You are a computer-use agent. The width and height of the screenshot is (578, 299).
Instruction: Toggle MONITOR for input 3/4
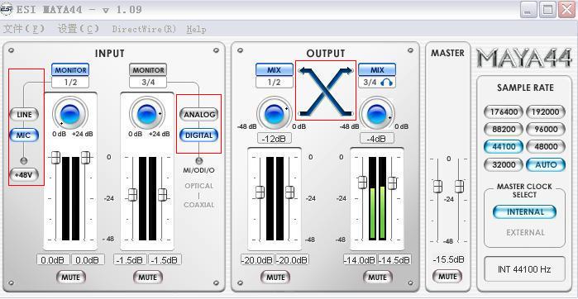point(148,69)
